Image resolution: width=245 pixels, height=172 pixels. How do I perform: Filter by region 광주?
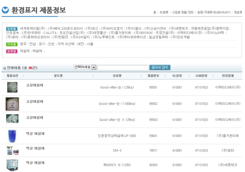pos(23,44)
